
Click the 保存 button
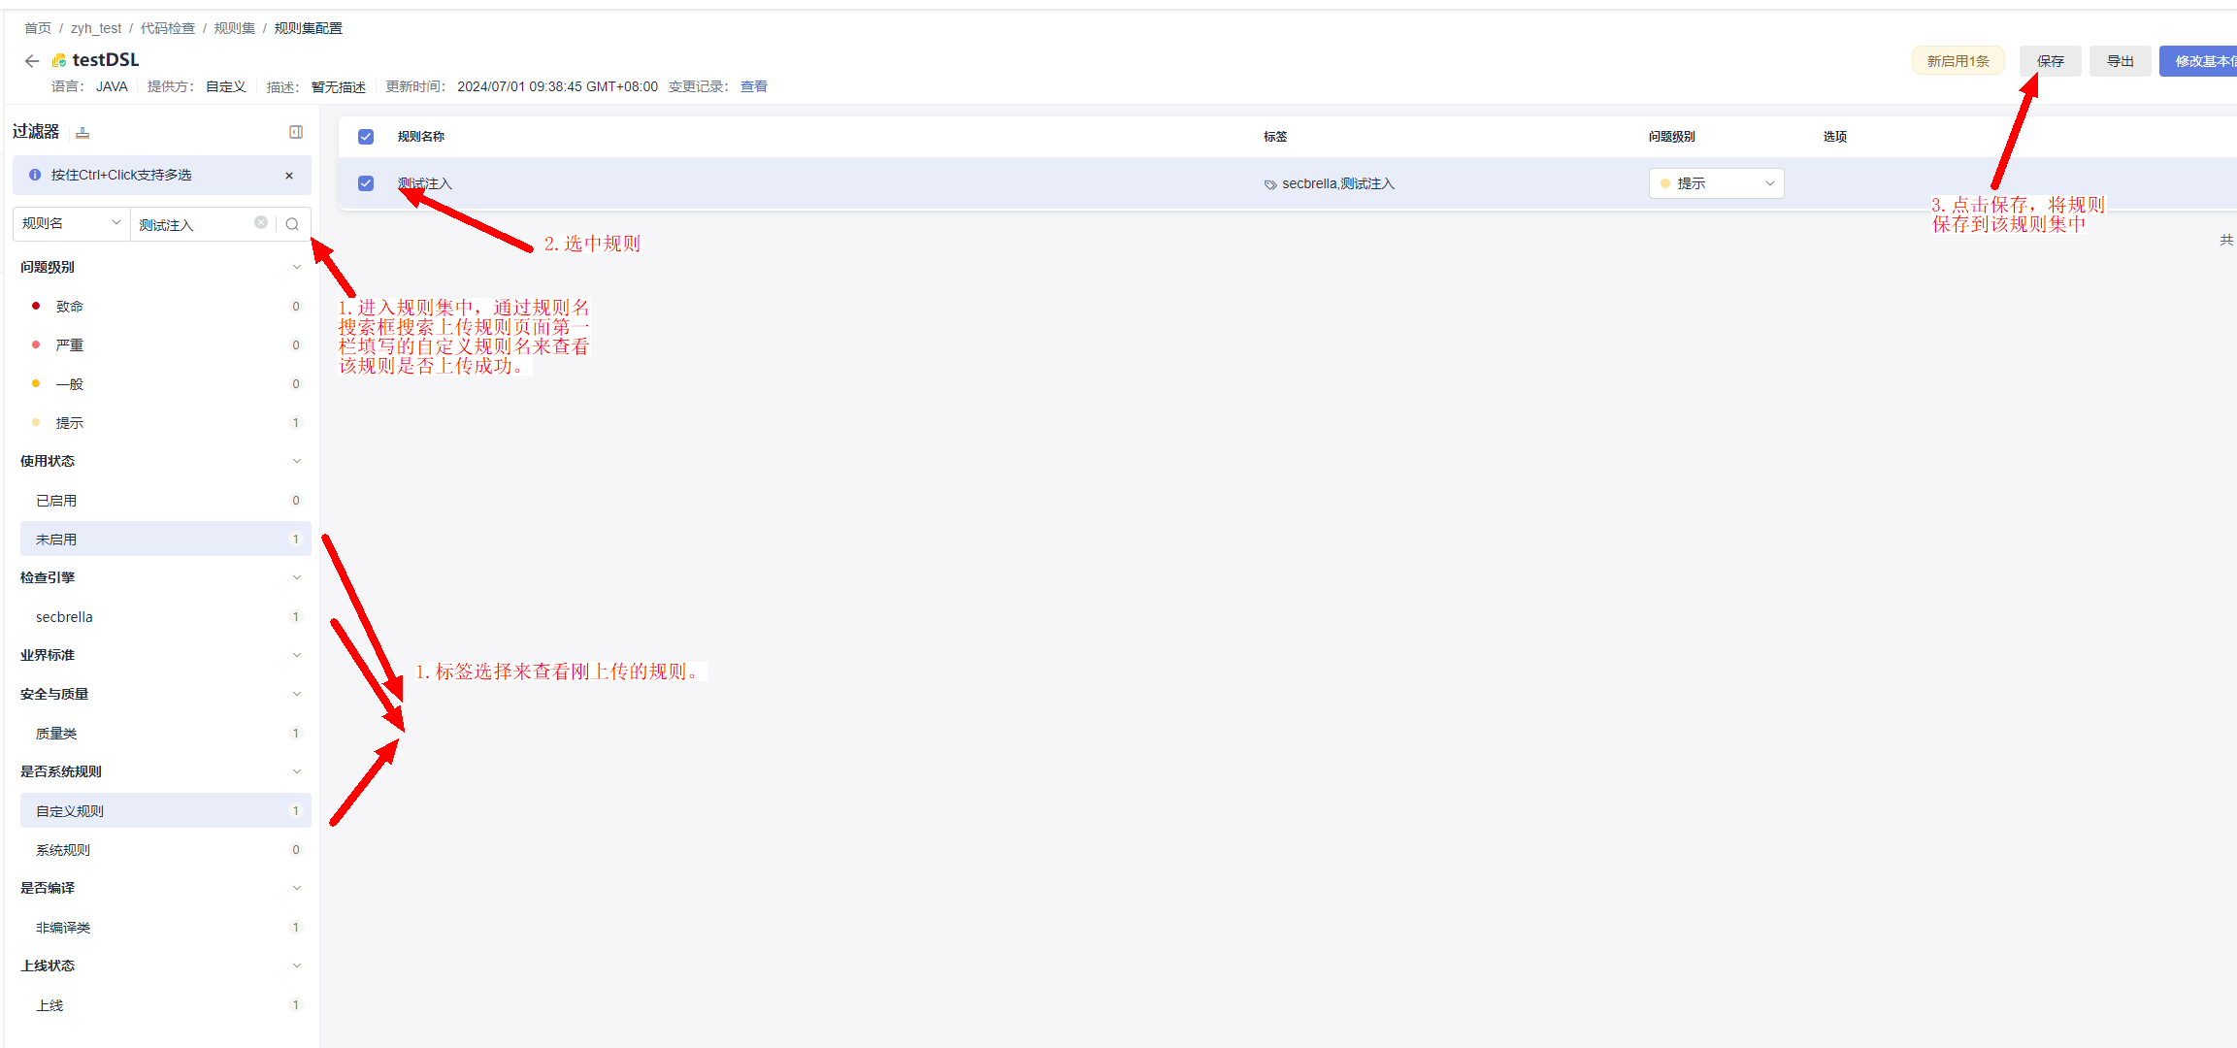pos(2050,61)
